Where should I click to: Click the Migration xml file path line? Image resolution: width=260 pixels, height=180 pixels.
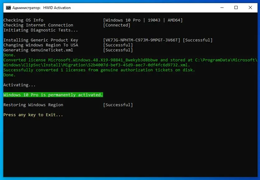pos(97,65)
